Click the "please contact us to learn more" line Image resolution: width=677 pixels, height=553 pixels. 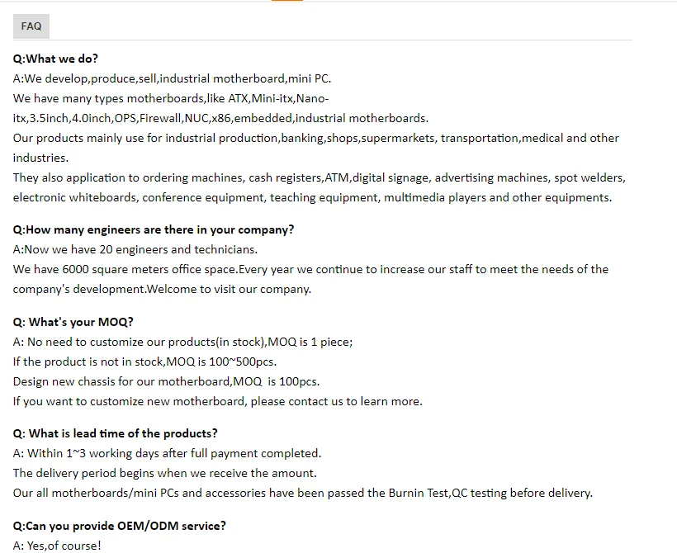(217, 401)
